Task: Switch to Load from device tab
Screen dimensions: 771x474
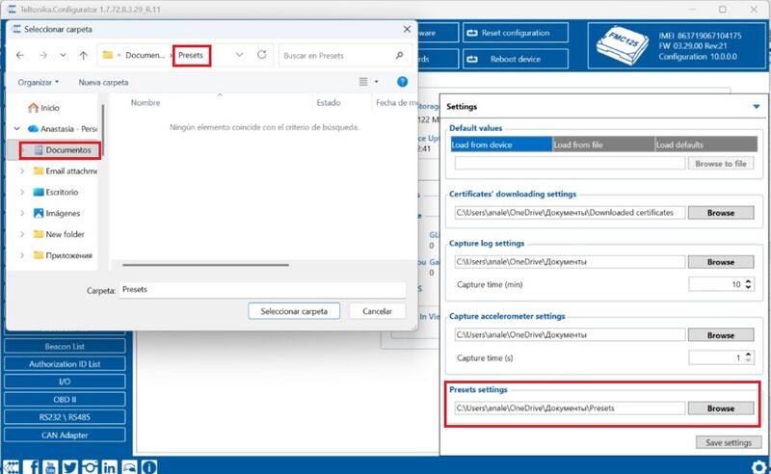Action: (501, 145)
